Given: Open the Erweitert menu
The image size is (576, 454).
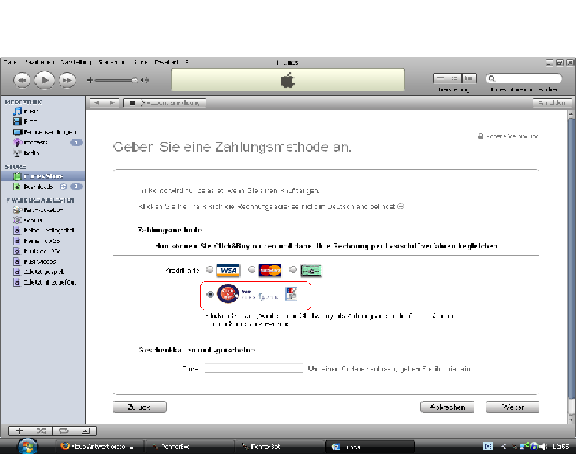Looking at the screenshot, I should click(166, 62).
